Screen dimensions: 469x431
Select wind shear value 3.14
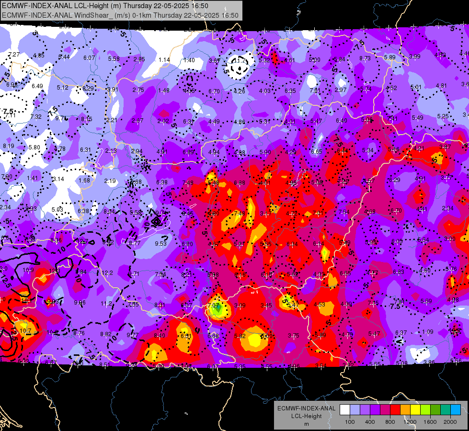58,179
